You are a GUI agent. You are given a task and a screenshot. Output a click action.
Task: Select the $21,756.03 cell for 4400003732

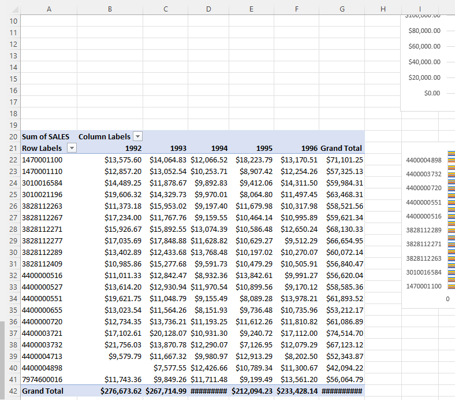[x=123, y=345]
